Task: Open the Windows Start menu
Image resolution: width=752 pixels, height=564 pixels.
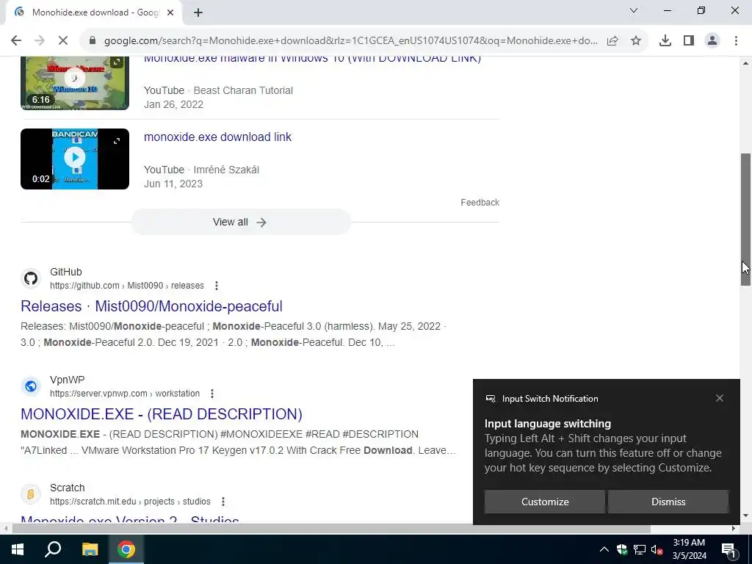Action: coord(18,549)
